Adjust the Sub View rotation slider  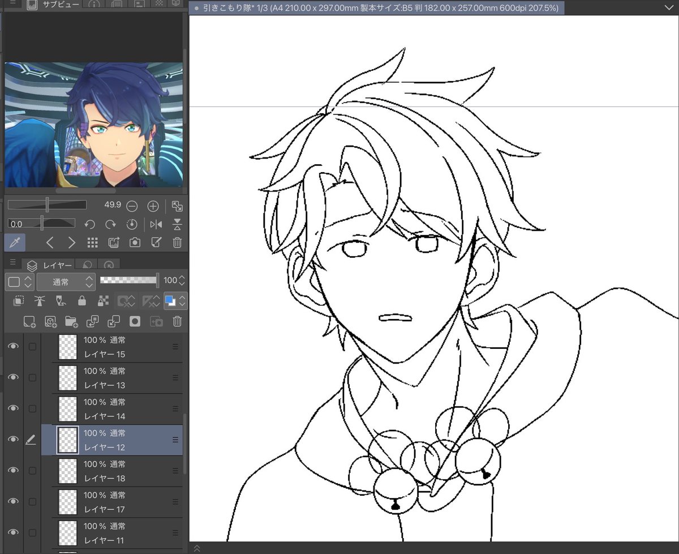[x=41, y=224]
